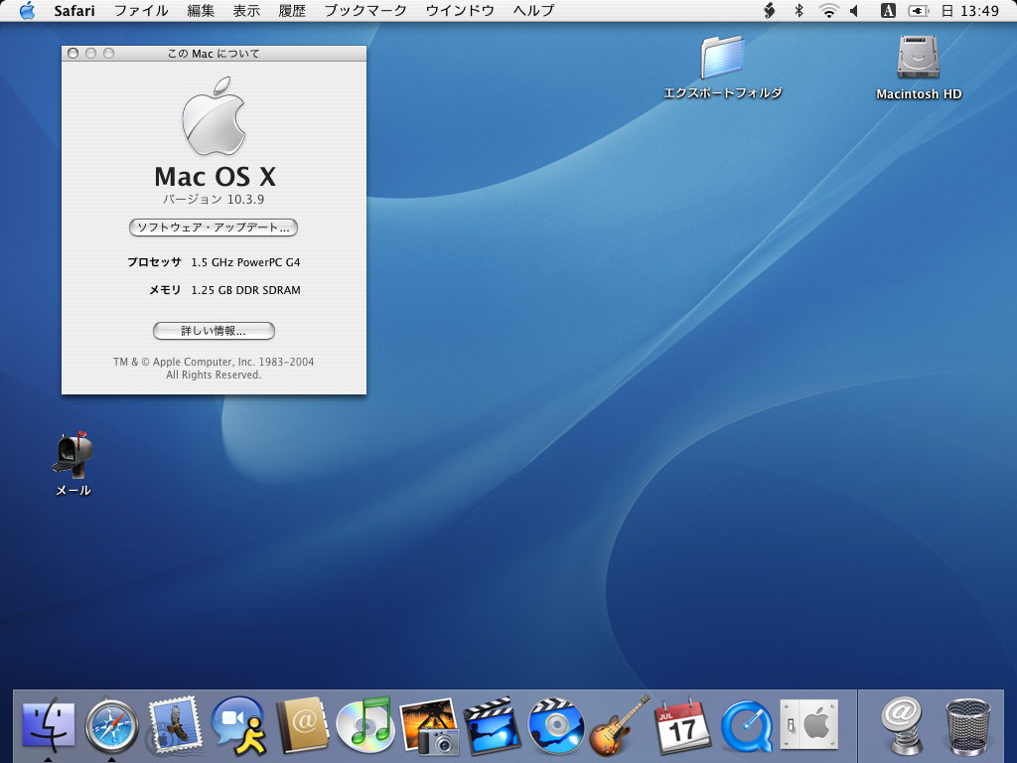Image resolution: width=1017 pixels, height=763 pixels.
Task: Open the ウインドウ menu
Action: [460, 10]
